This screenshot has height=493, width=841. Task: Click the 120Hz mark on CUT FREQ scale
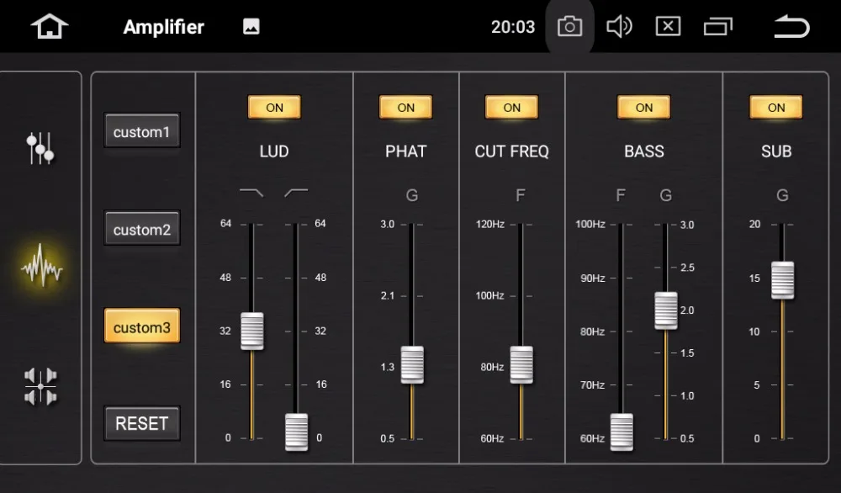coord(489,225)
